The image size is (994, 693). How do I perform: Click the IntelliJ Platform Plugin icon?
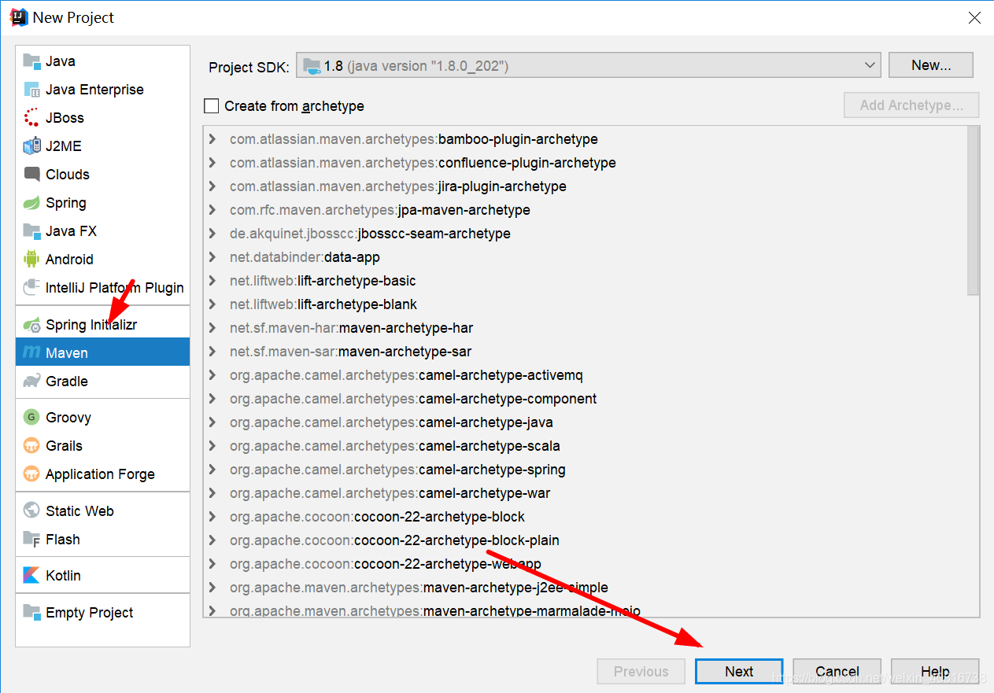(x=31, y=287)
